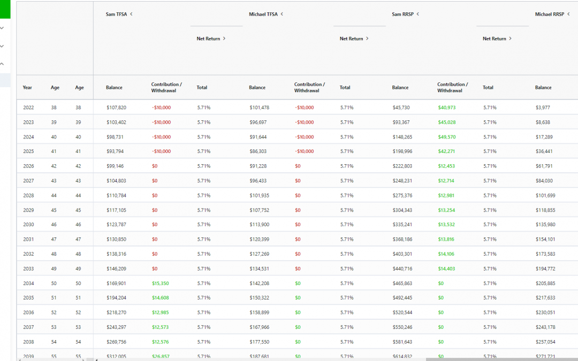Collapse the Sam RRSP group chevron
This screenshot has height=361, width=578.
point(417,14)
